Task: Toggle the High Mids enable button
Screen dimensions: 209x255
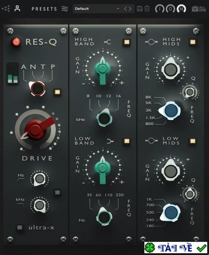Action: [193, 42]
